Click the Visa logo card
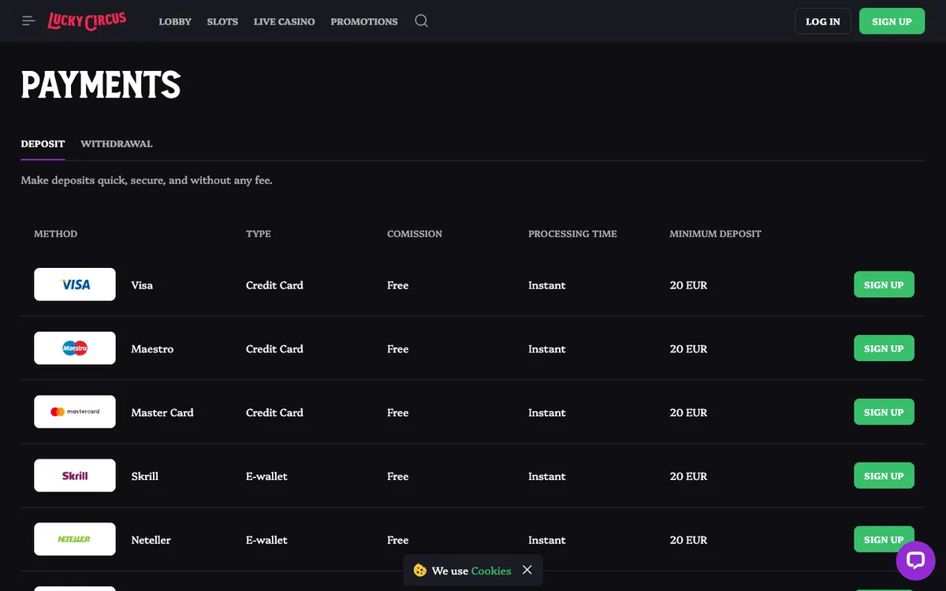Viewport: 946px width, 591px height. (75, 284)
